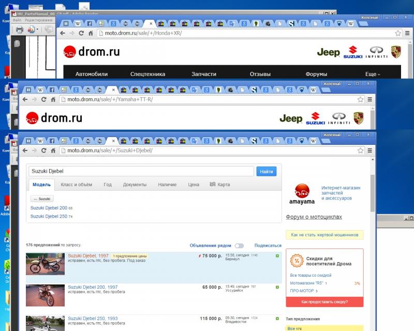Image resolution: width=414 pixels, height=331 pixels.
Task: Open Запчасти in the drom.ru navigation bar
Action: point(204,74)
